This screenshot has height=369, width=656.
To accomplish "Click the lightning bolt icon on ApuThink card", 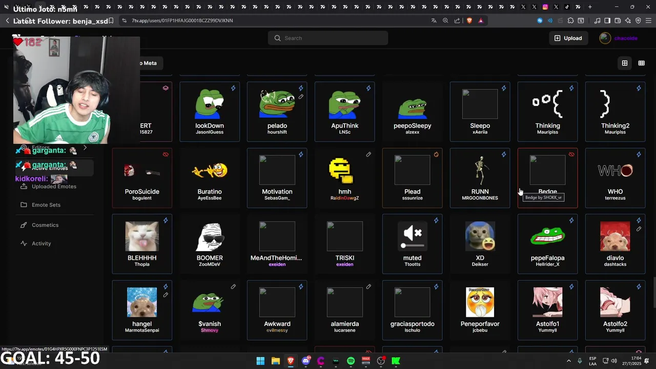I will click(368, 88).
